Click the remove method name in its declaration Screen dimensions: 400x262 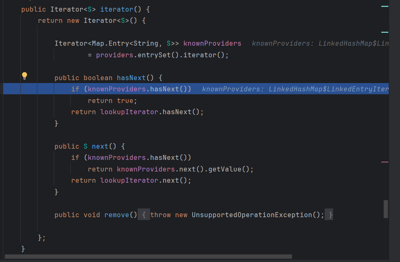coord(116,215)
